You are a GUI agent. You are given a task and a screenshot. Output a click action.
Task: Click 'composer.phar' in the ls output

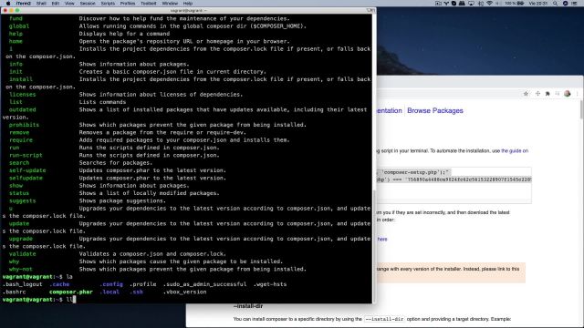(71, 292)
